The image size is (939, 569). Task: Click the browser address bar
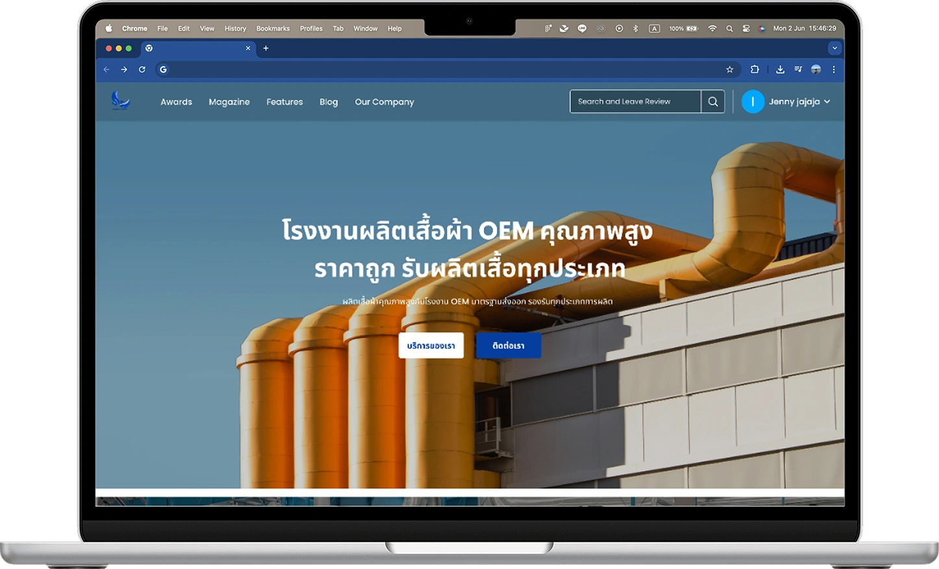point(442,70)
